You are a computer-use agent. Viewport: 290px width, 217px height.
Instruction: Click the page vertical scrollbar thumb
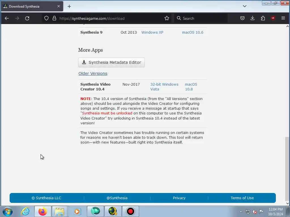coord(287,169)
